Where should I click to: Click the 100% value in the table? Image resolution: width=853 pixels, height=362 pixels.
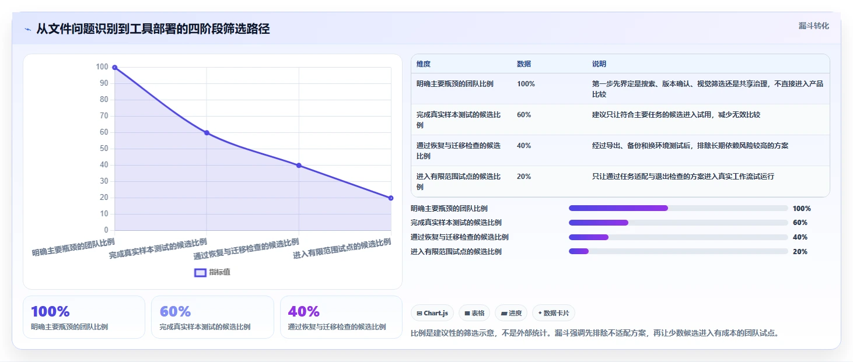coord(526,84)
